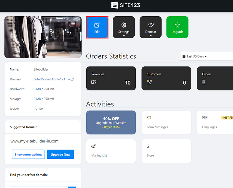Click the Suggested Domain heading
The image size is (233, 188).
tap(24, 127)
